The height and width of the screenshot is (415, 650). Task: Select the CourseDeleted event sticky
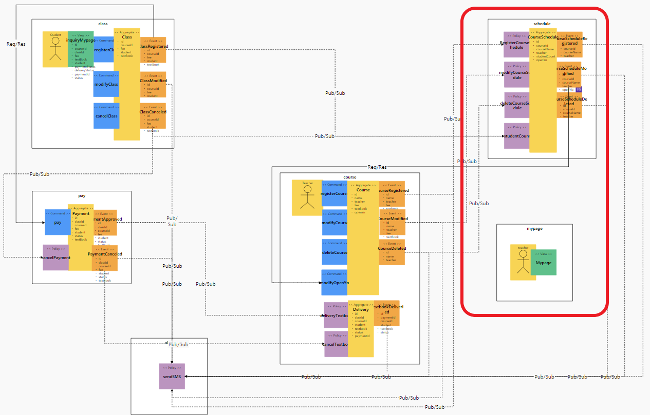[x=392, y=252]
